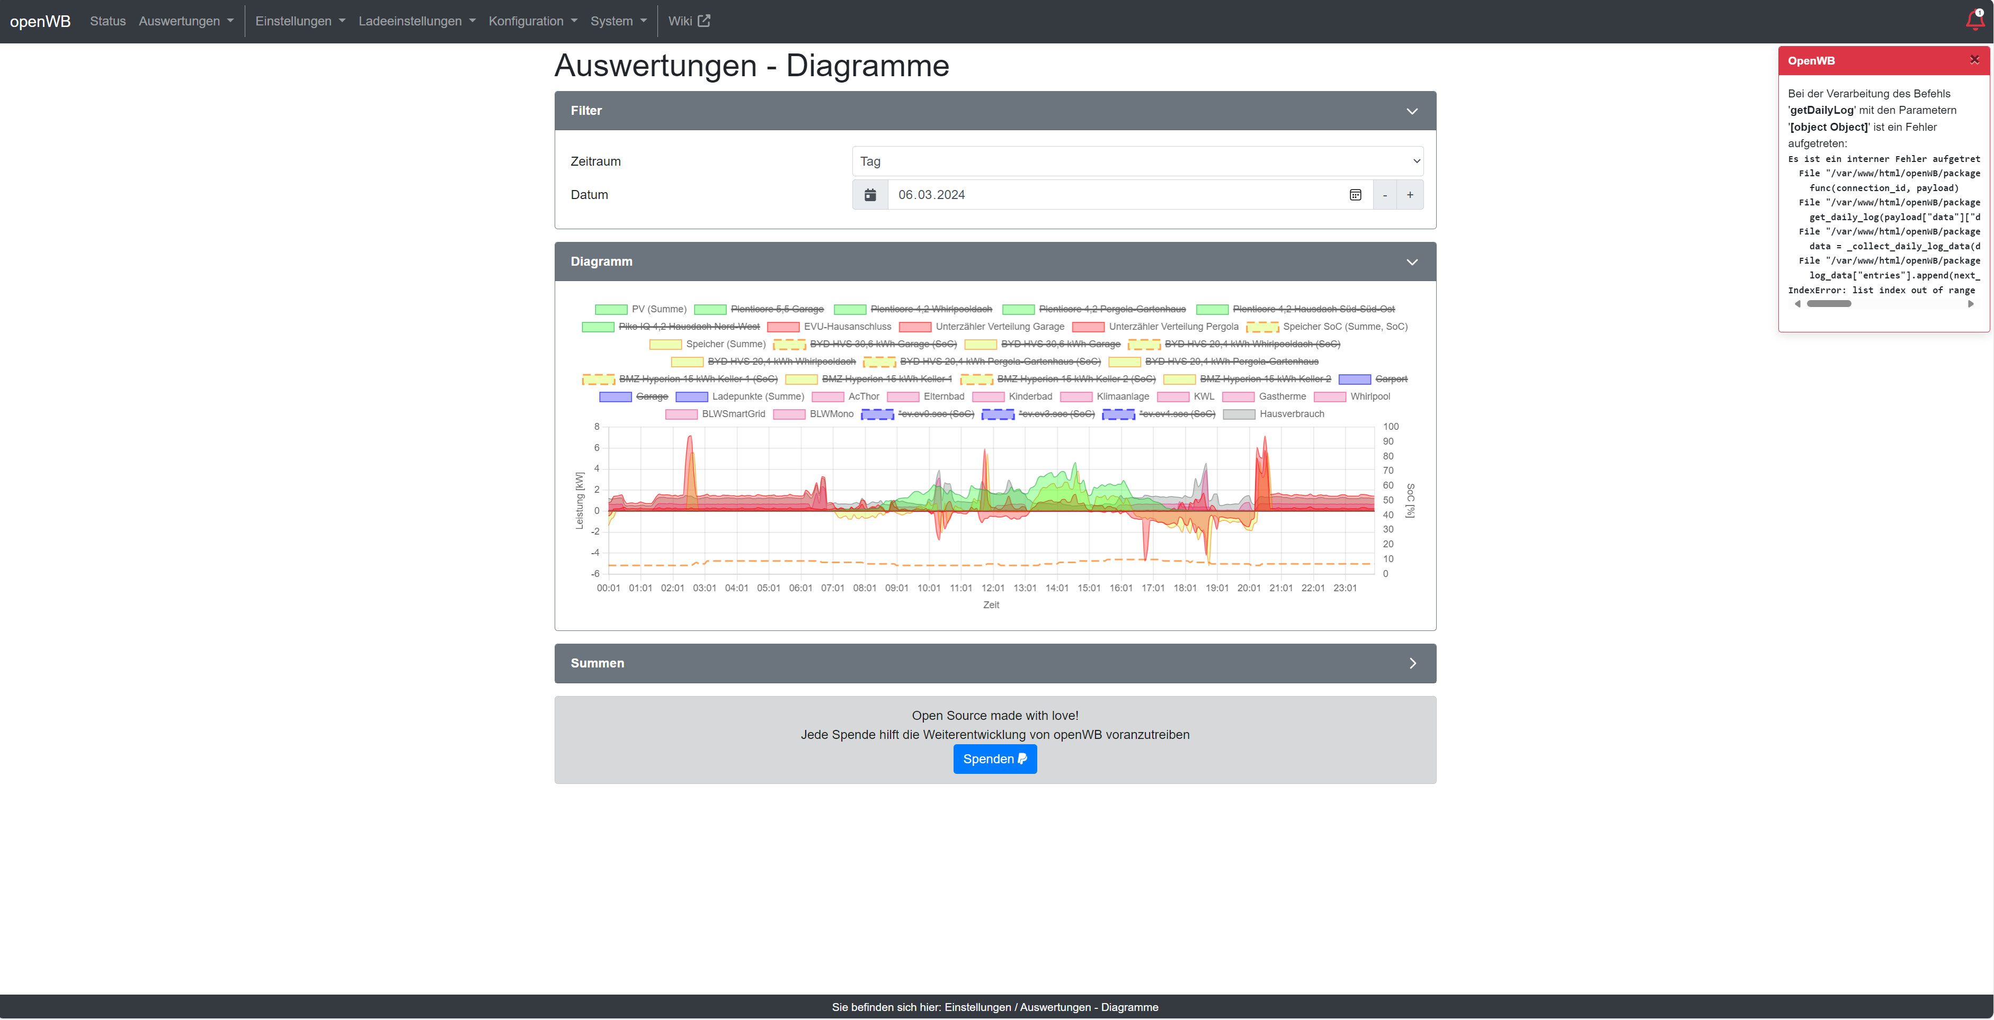
Task: Open the Ladeeinstellungen menu
Action: [416, 21]
